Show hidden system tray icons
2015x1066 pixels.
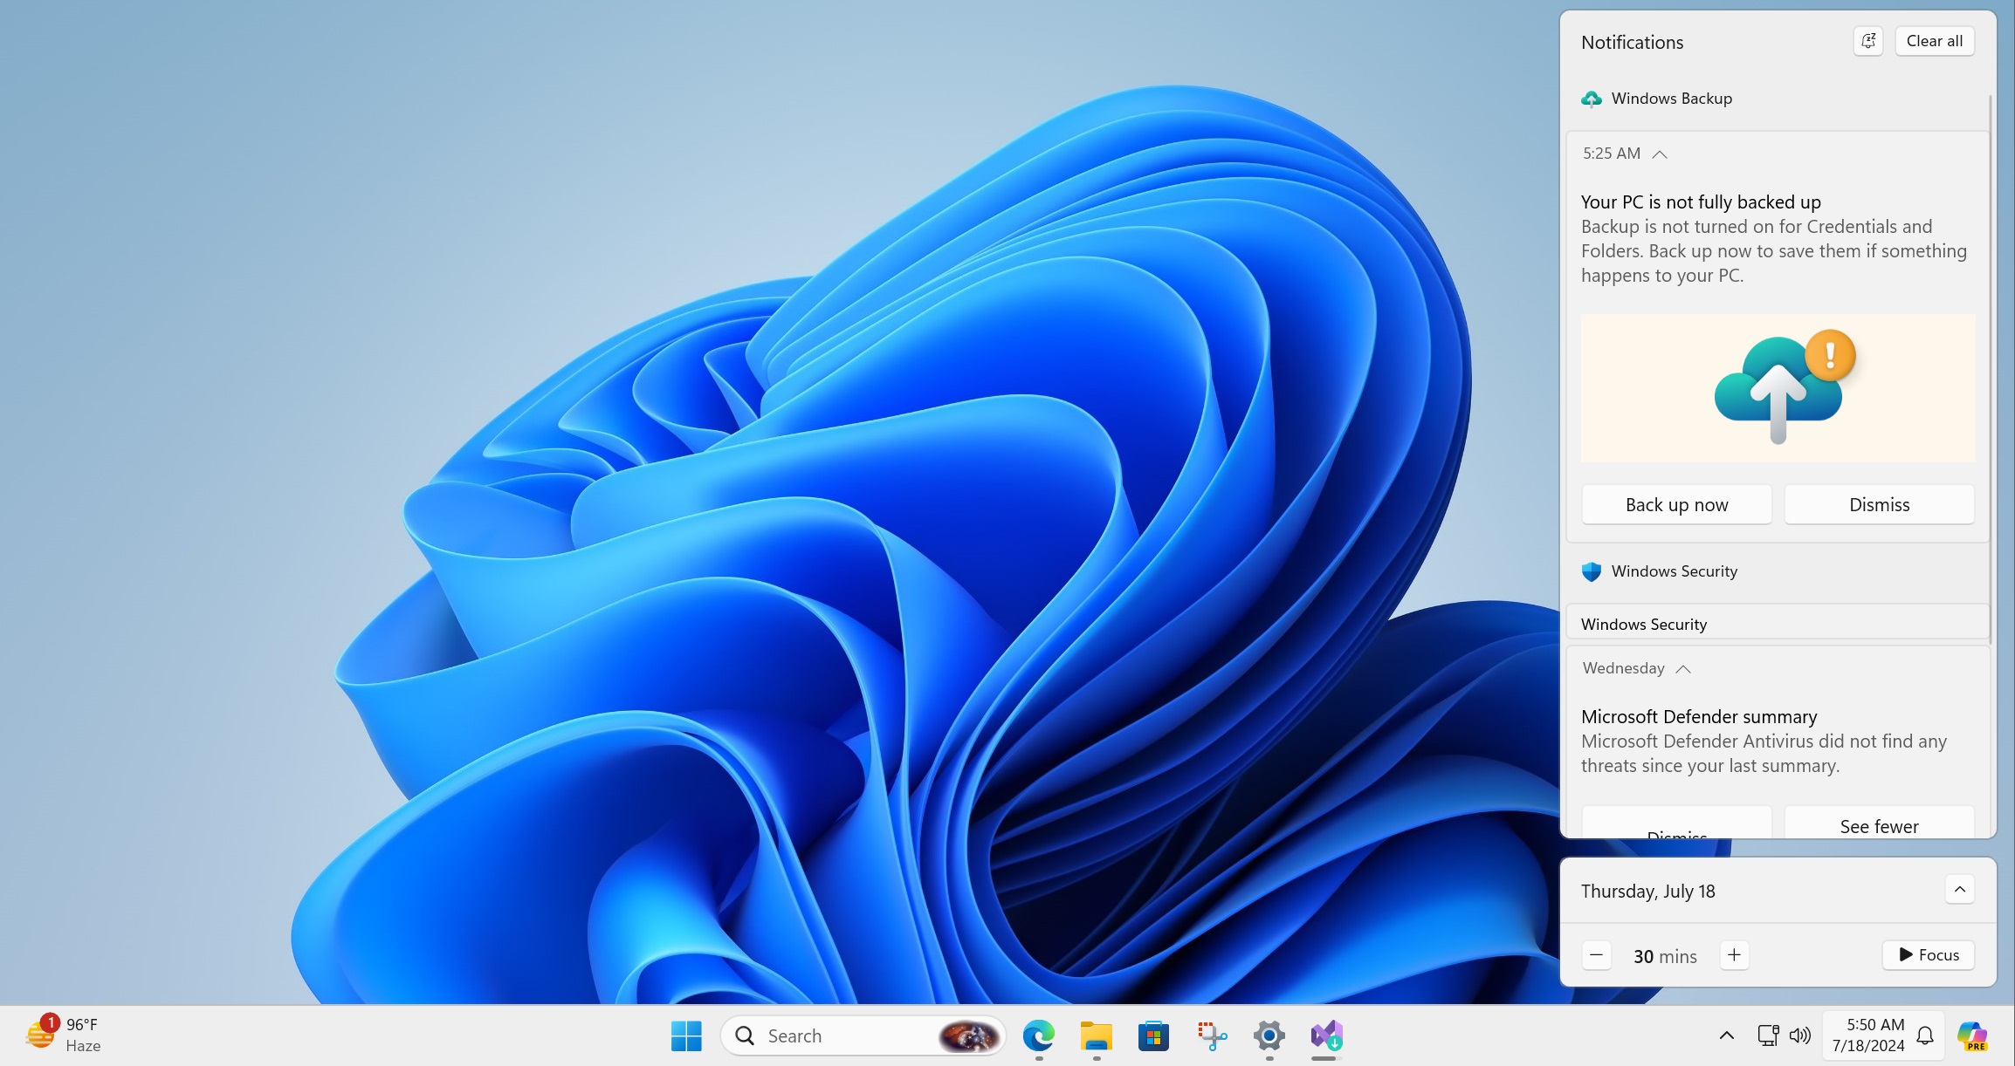1726,1035
